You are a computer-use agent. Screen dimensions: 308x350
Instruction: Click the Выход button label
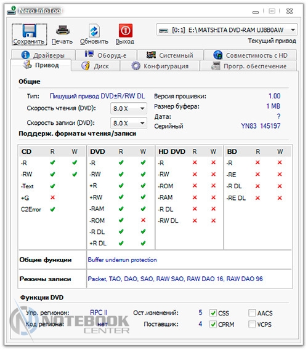tap(124, 41)
